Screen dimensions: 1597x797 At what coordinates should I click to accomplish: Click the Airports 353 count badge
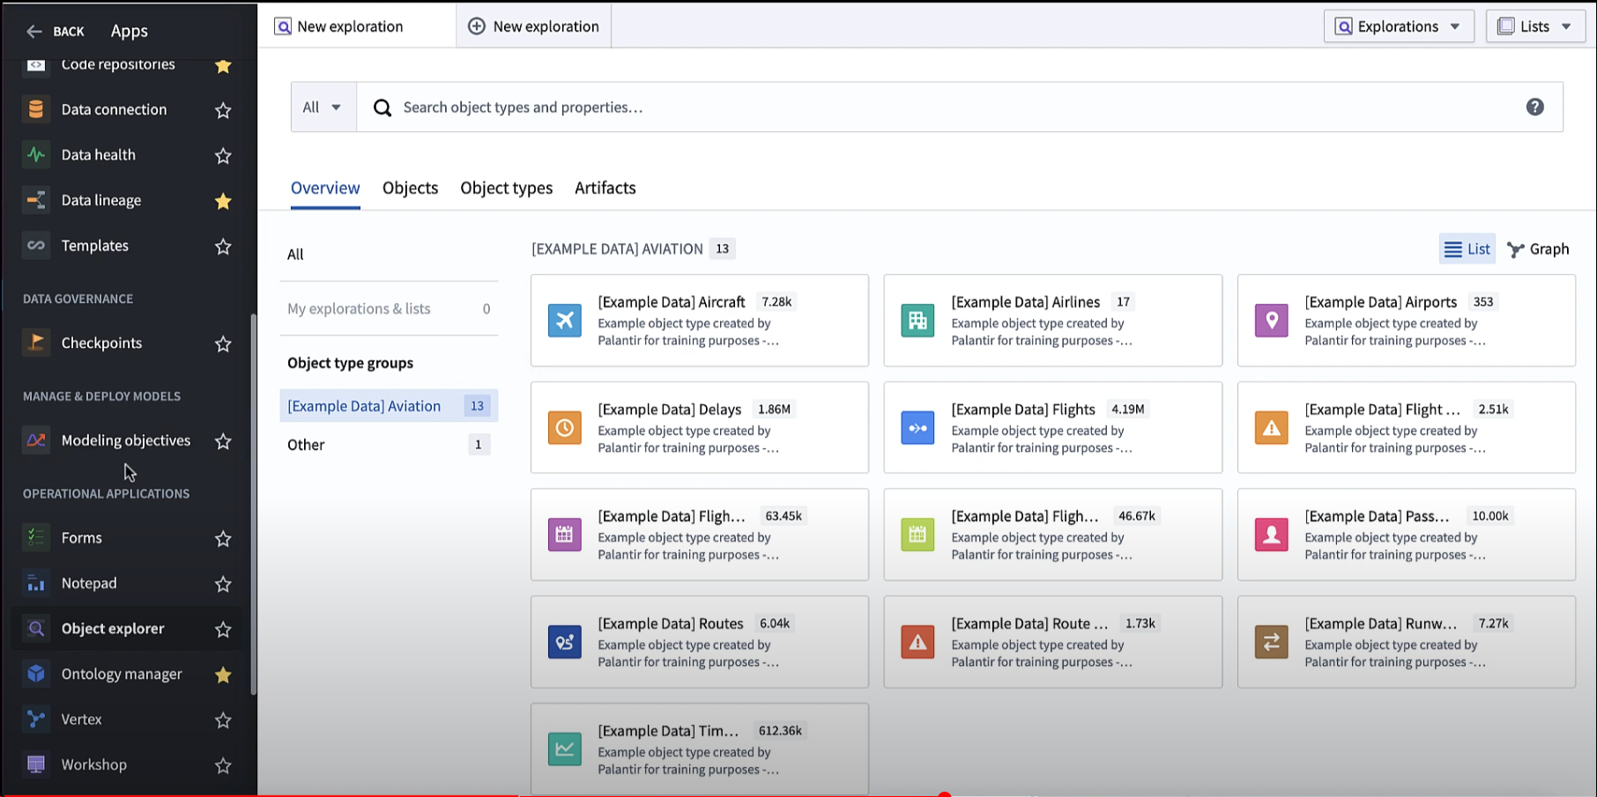pyautogui.click(x=1483, y=302)
